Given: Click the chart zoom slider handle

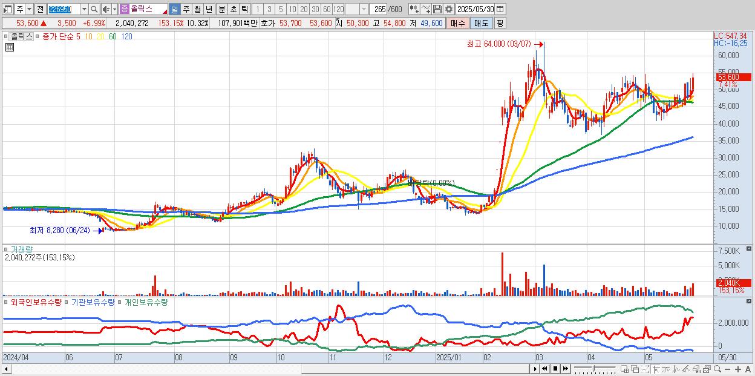Looking at the screenshot, I should point(593,368).
